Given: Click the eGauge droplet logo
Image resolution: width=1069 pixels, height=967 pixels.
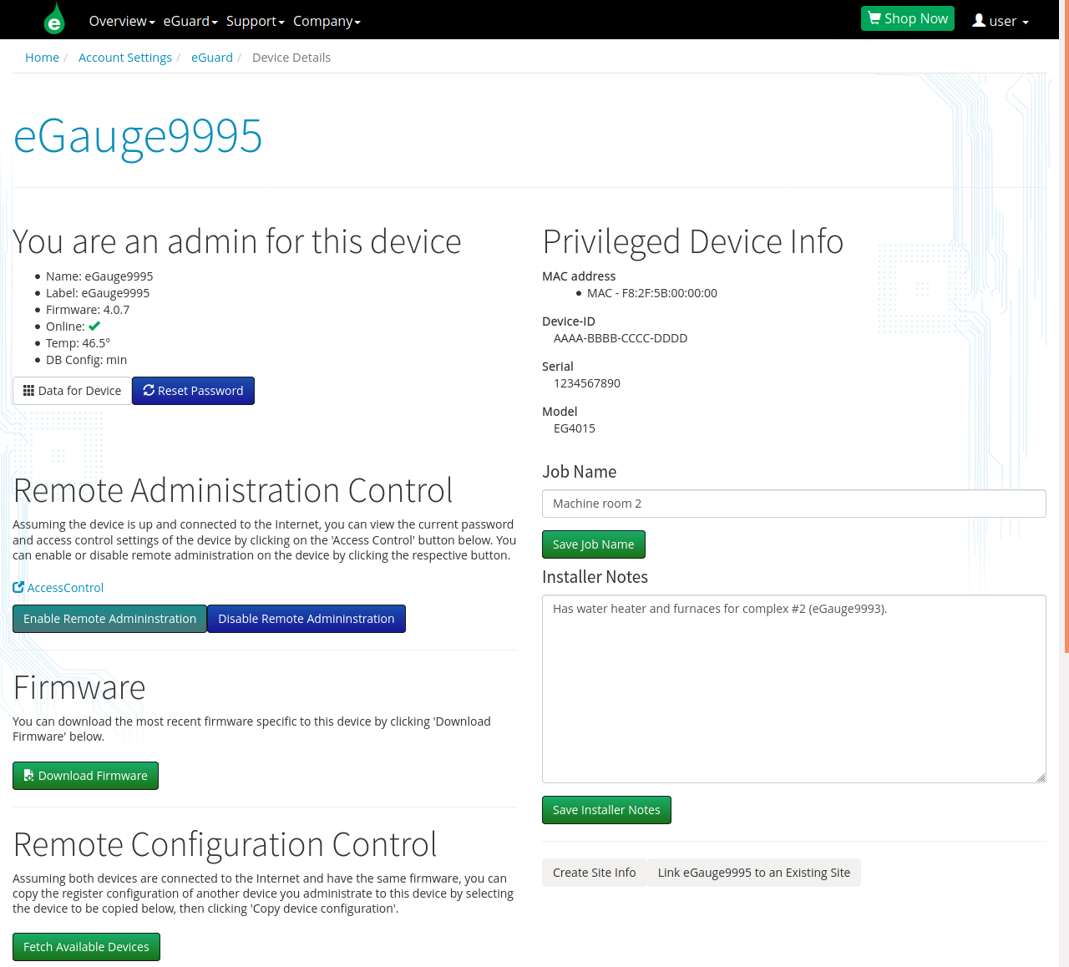Looking at the screenshot, I should pos(54,18).
